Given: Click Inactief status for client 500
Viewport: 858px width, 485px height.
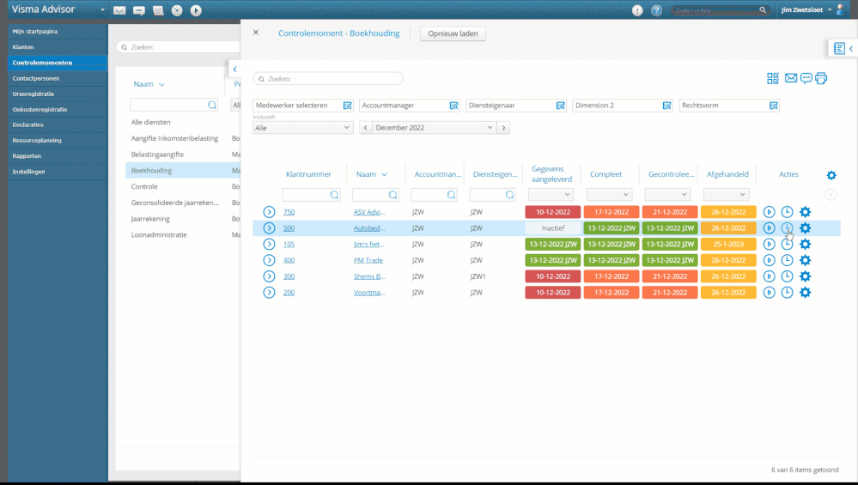Looking at the screenshot, I should (x=552, y=228).
